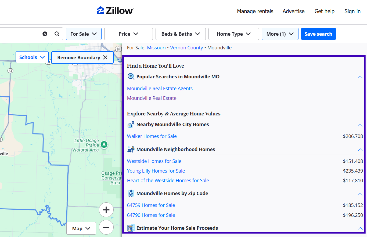Click the calculator icon beside Estimate Your Home Sale Proceeds
The height and width of the screenshot is (237, 367).
point(131,228)
